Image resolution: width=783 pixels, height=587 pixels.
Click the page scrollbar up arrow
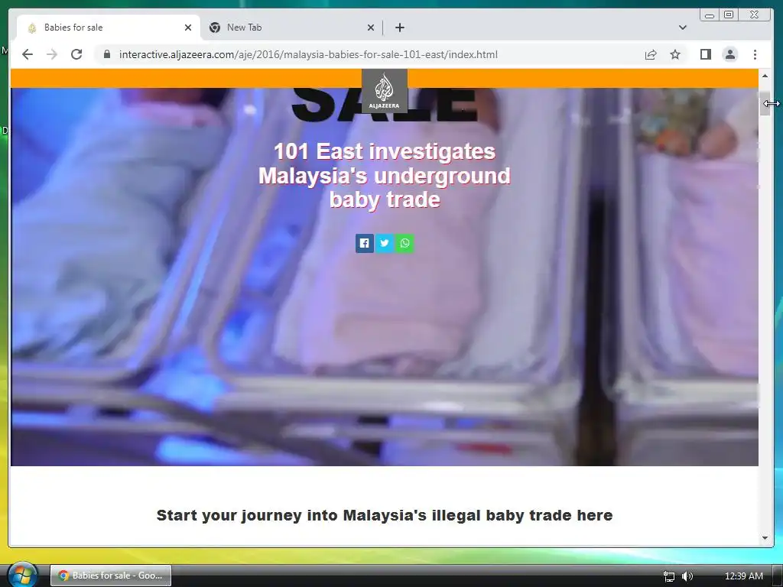click(x=765, y=76)
